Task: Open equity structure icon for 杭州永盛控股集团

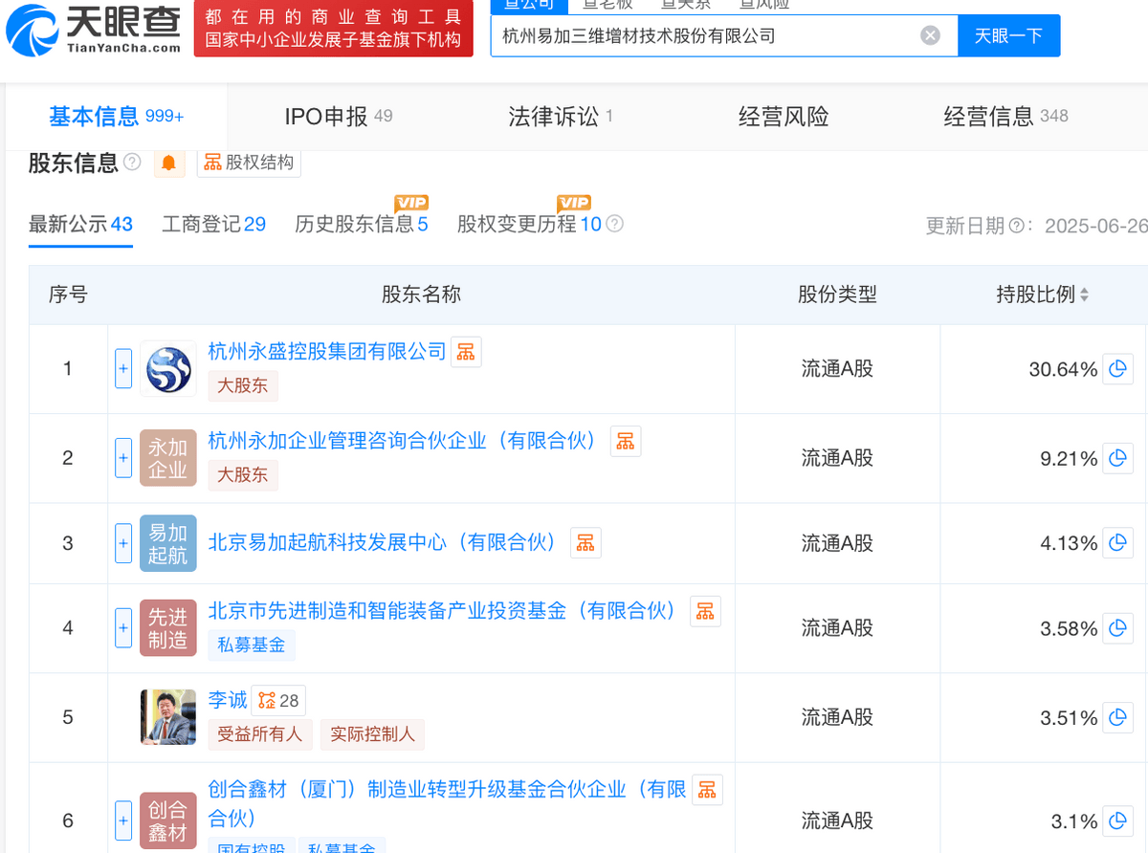Action: 466,352
